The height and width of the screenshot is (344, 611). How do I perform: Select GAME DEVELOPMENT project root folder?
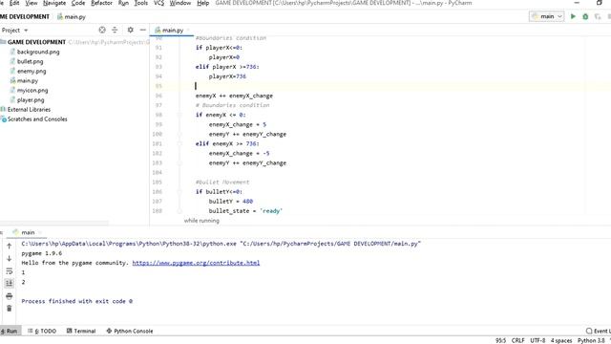pos(36,42)
